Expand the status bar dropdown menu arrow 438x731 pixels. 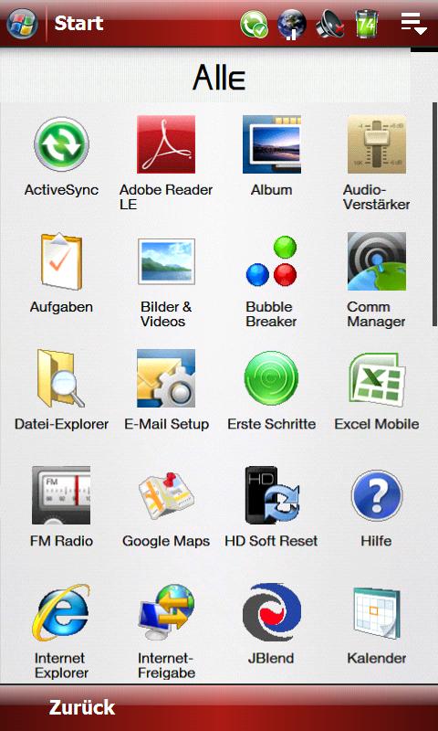tap(413, 24)
